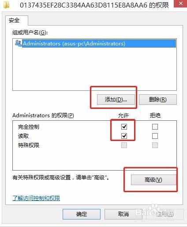Viewport: 187px width, 227px height.
Task: Open 了解访问控制和权限 link
Action: point(36,198)
